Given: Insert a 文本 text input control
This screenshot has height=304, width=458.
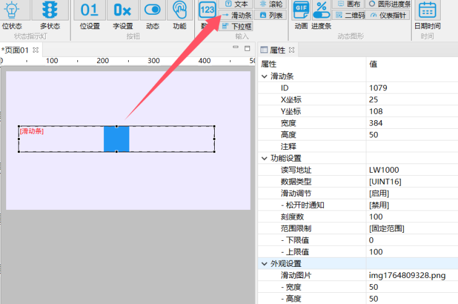Looking at the screenshot, I should coord(236,4).
